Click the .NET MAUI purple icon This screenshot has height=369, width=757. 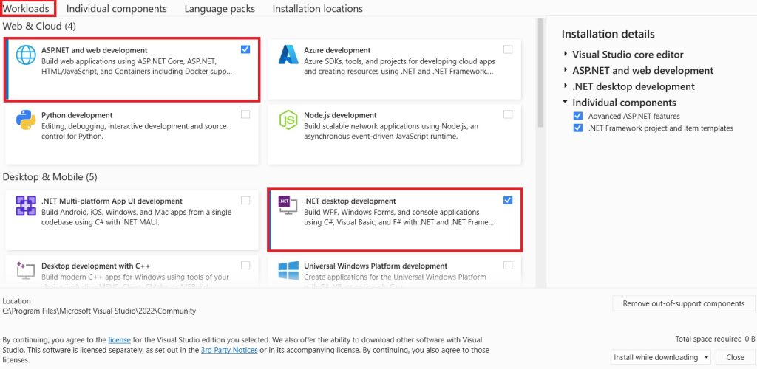pos(26,206)
